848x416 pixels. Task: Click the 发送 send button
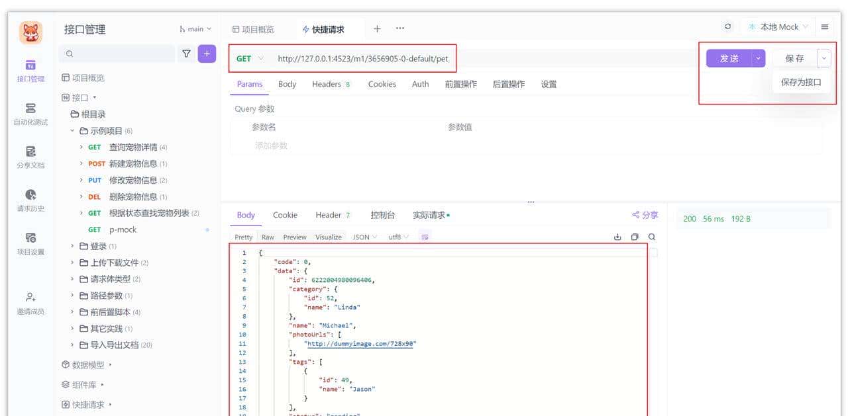pos(728,58)
